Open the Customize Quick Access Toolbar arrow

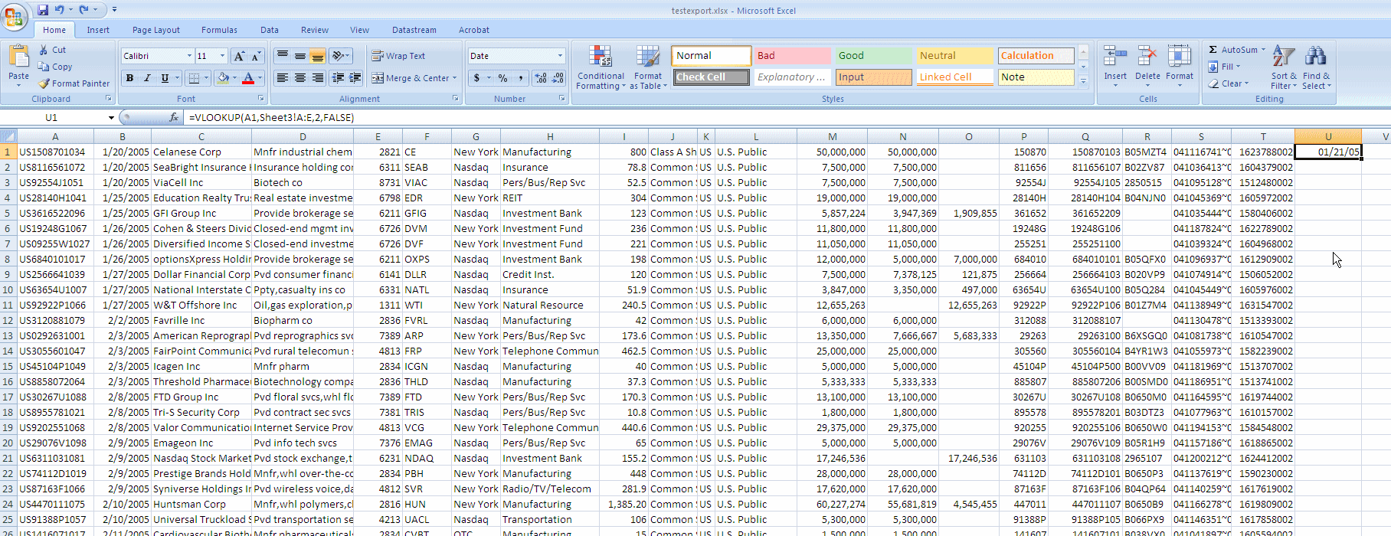(115, 10)
